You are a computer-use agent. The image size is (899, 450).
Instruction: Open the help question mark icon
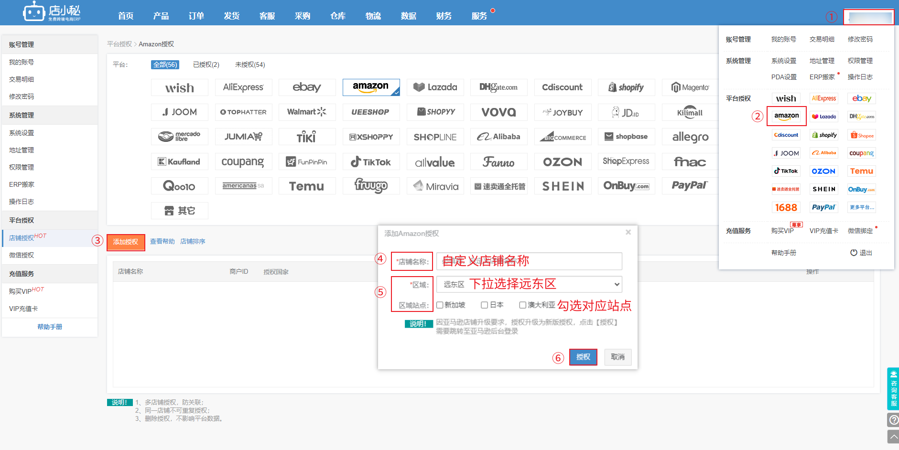[x=893, y=420]
